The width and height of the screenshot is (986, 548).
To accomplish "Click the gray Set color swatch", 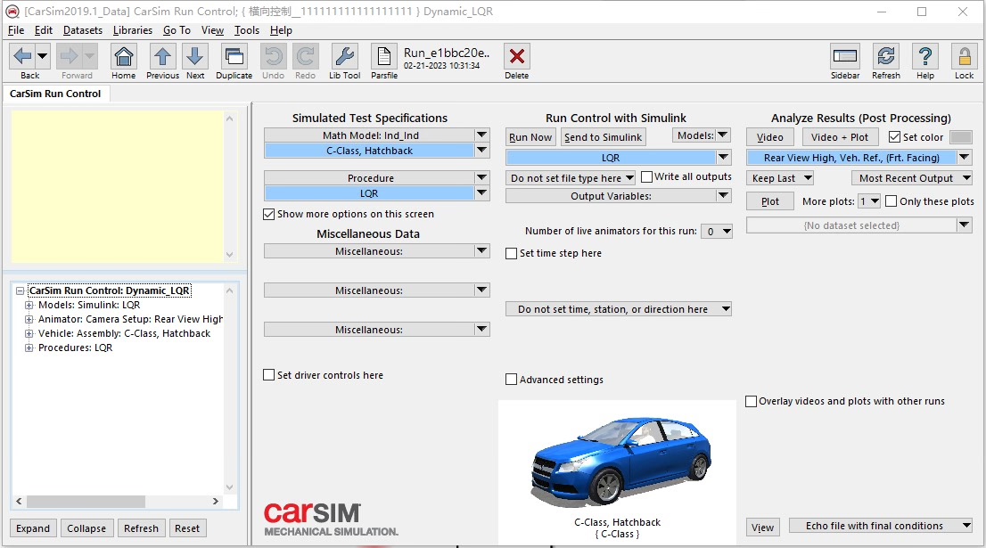I will [960, 137].
